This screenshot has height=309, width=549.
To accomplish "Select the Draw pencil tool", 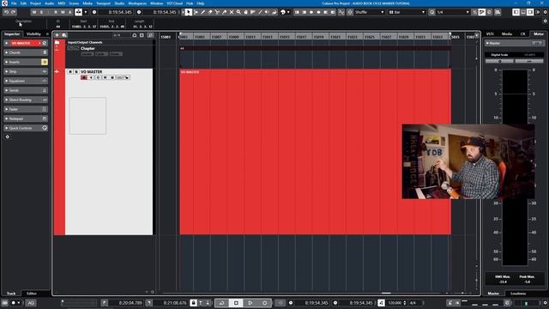I will pos(202,12).
